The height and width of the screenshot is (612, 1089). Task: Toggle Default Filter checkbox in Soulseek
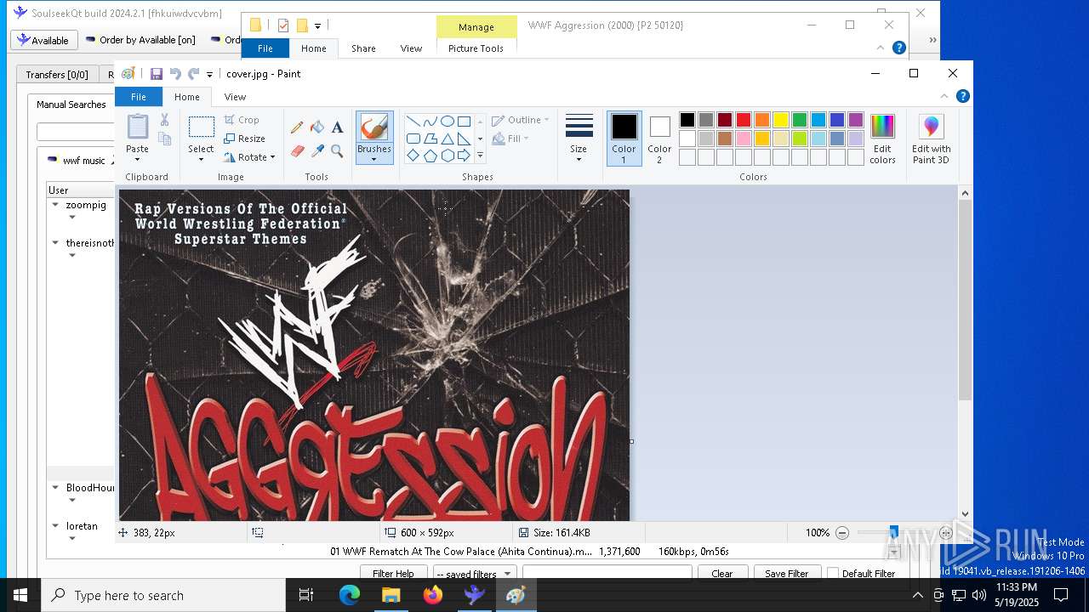click(833, 573)
